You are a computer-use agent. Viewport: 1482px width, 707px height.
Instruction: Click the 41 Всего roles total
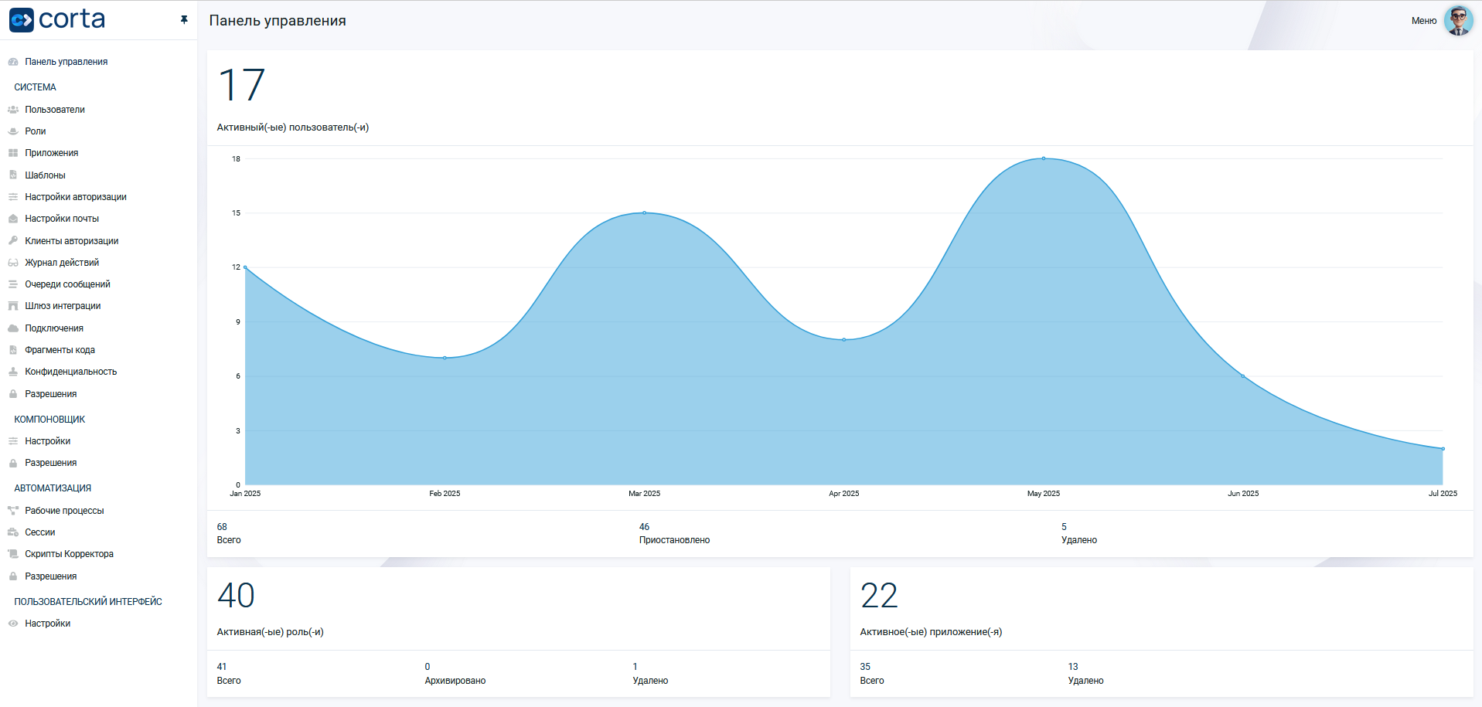tap(222, 667)
